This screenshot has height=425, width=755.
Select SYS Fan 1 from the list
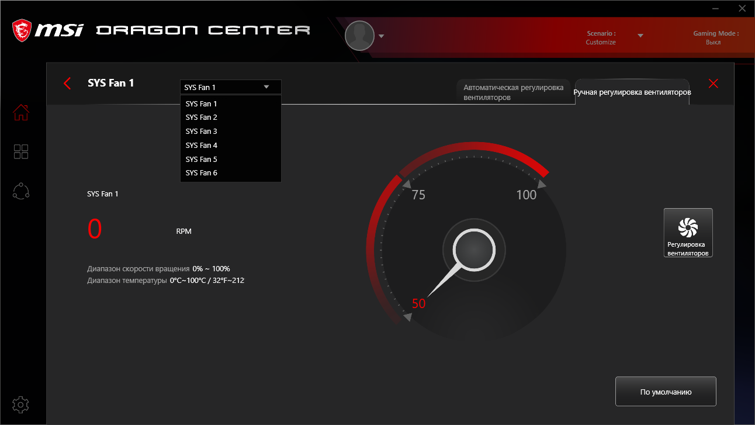231,103
